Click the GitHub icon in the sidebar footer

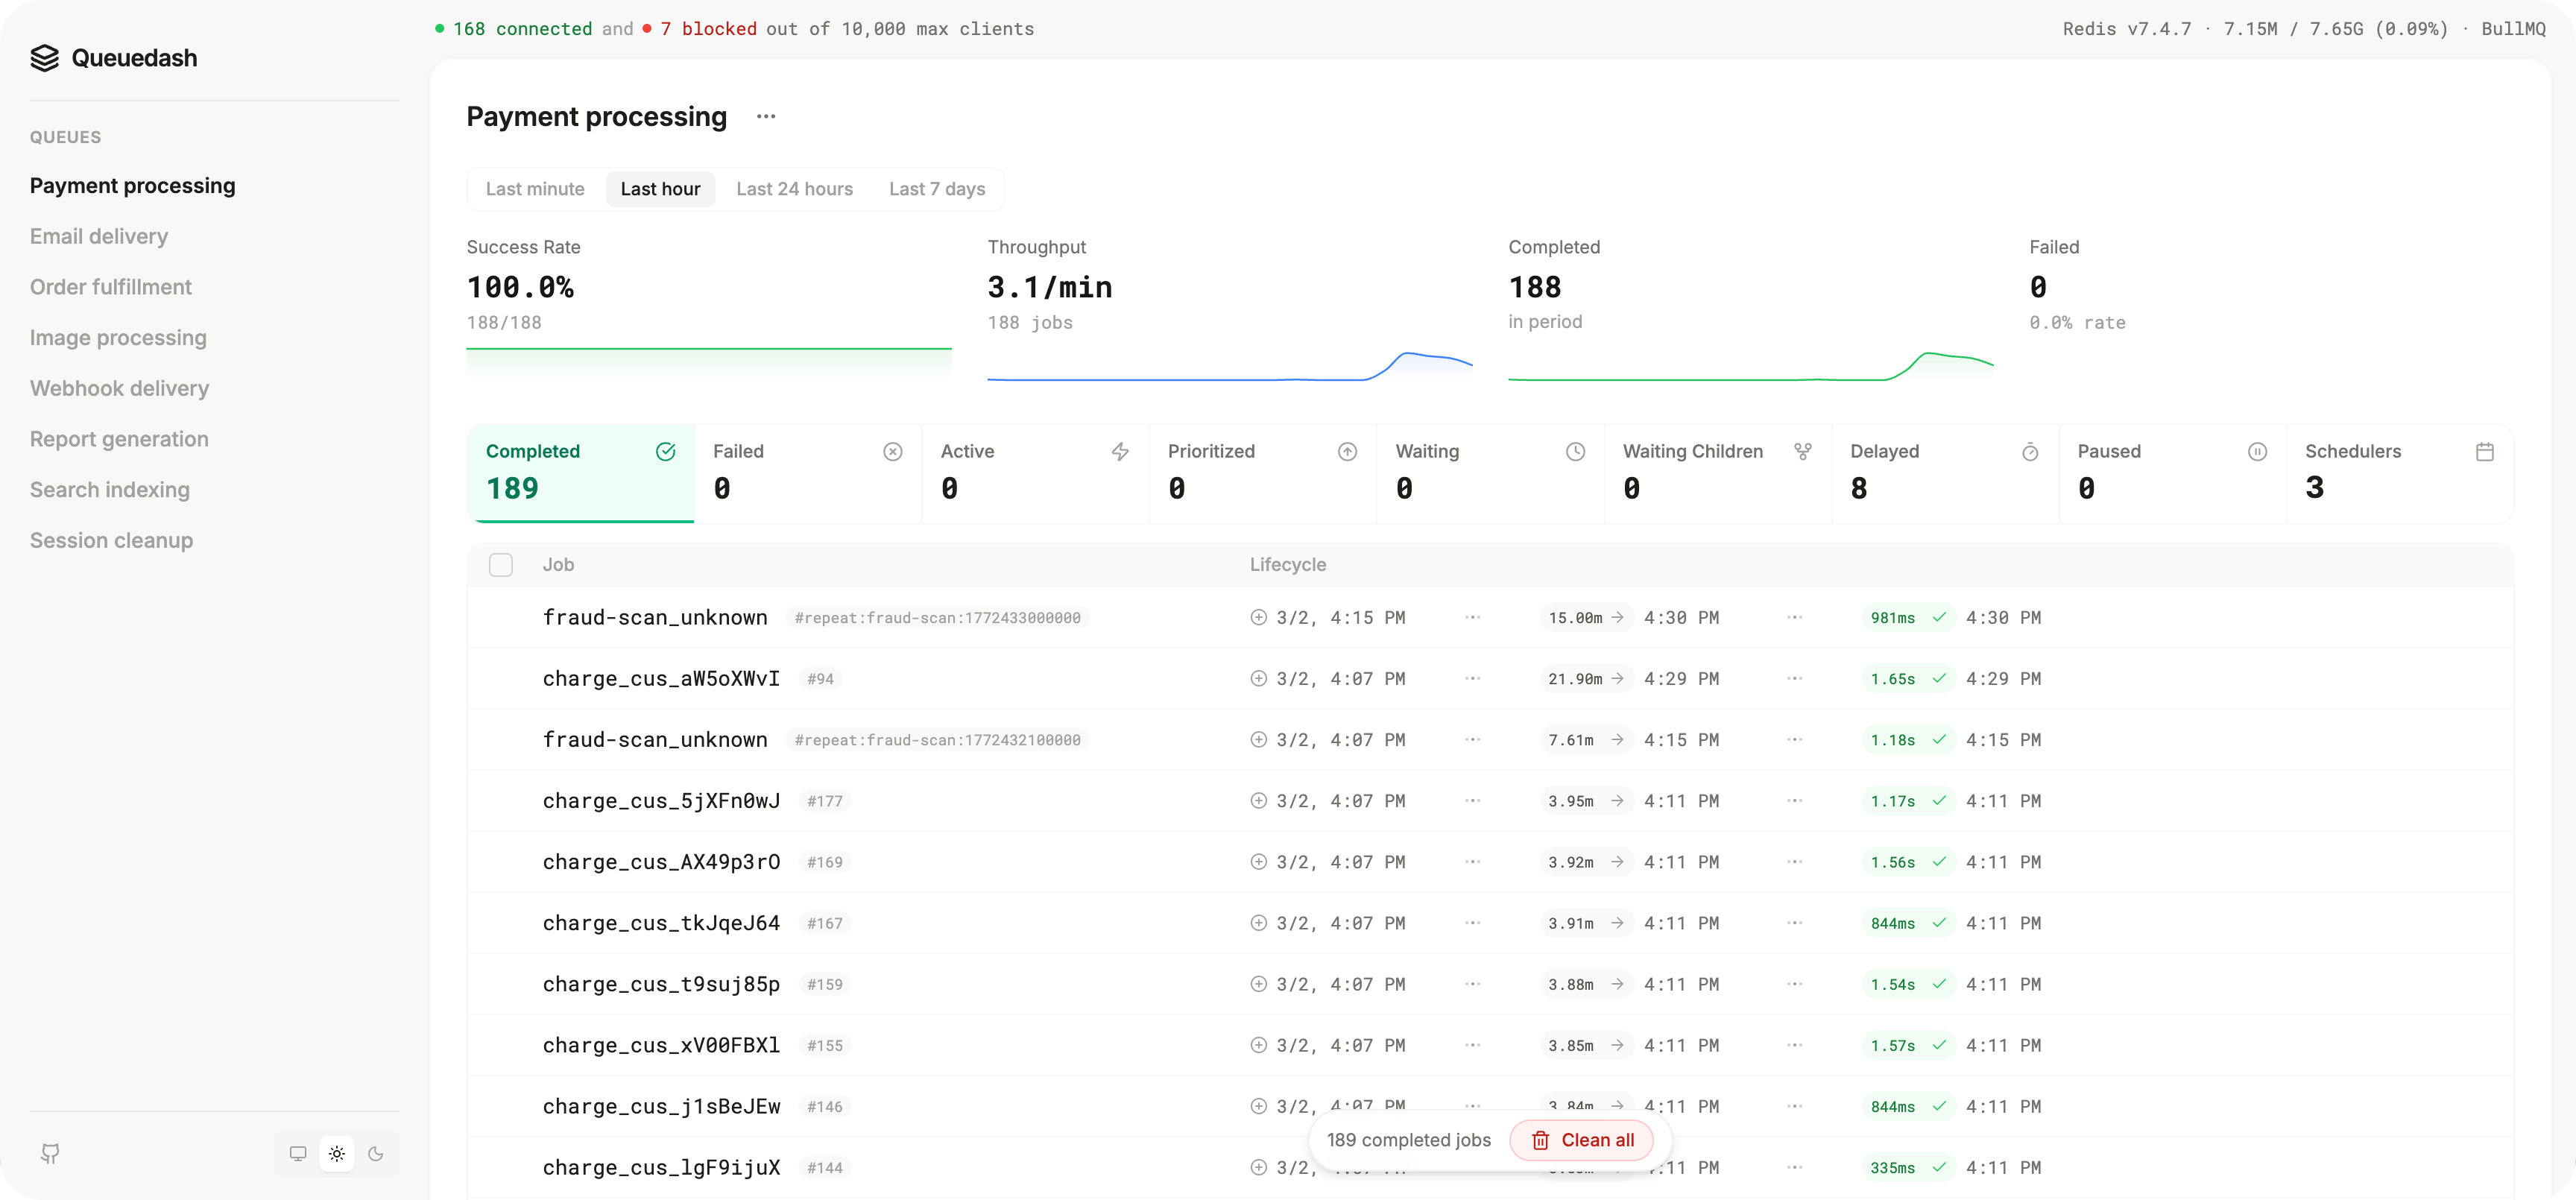tap(50, 1153)
